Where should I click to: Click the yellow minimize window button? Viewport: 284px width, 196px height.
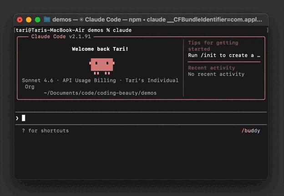pyautogui.click(x=29, y=20)
